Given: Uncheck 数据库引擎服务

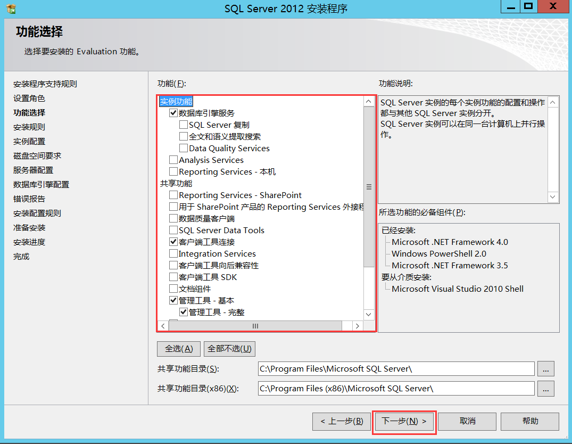Looking at the screenshot, I should (x=173, y=113).
